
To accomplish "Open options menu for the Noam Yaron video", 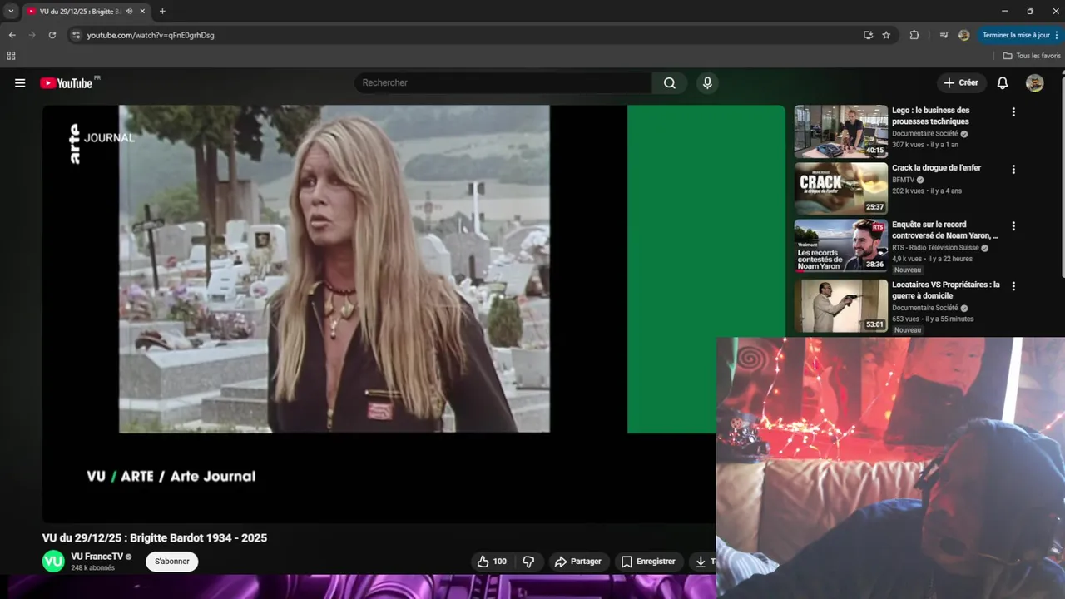I will [1013, 226].
